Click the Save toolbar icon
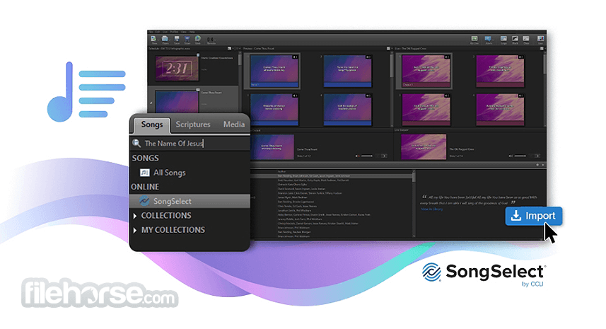The image size is (606, 329). pos(177,39)
